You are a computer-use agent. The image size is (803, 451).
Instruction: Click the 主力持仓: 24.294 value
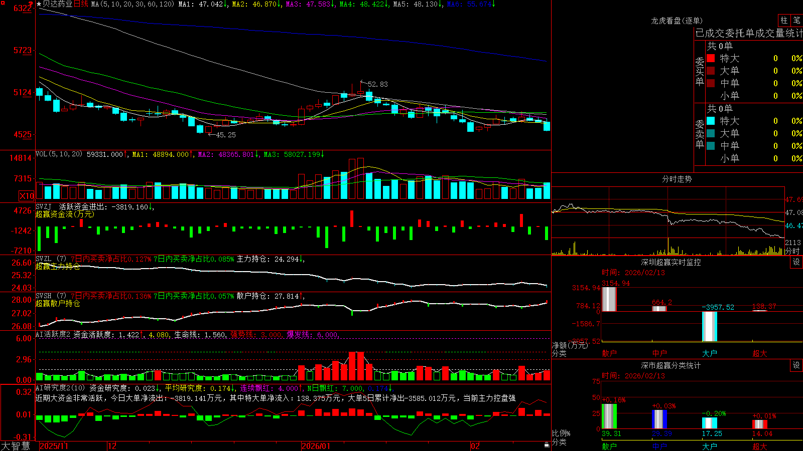[270, 259]
